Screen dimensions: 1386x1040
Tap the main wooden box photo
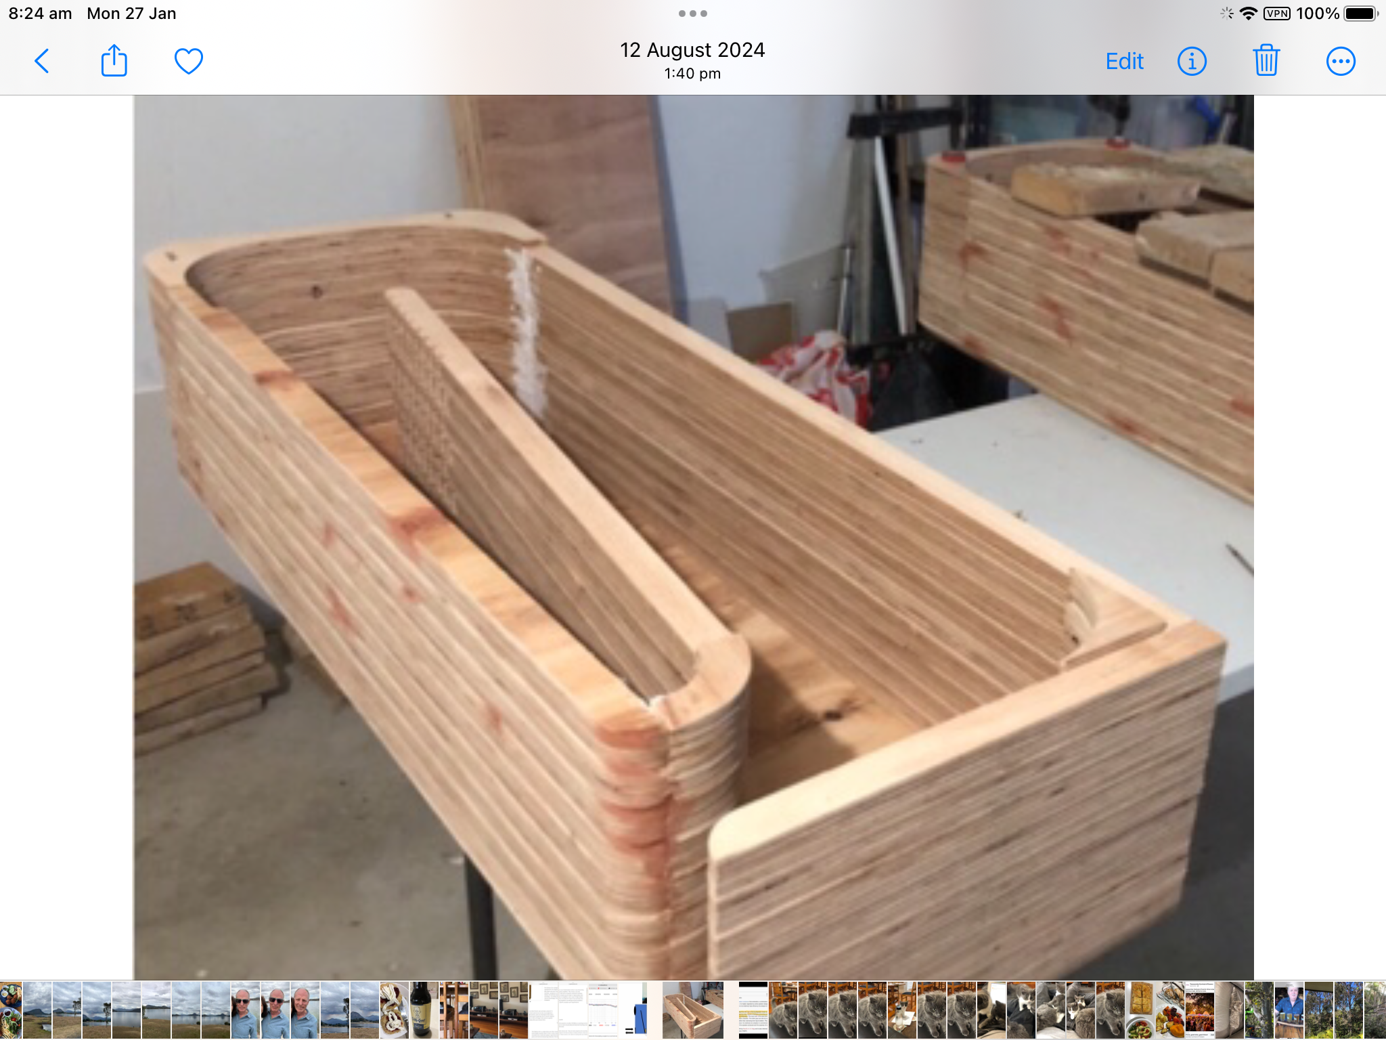coord(693,538)
